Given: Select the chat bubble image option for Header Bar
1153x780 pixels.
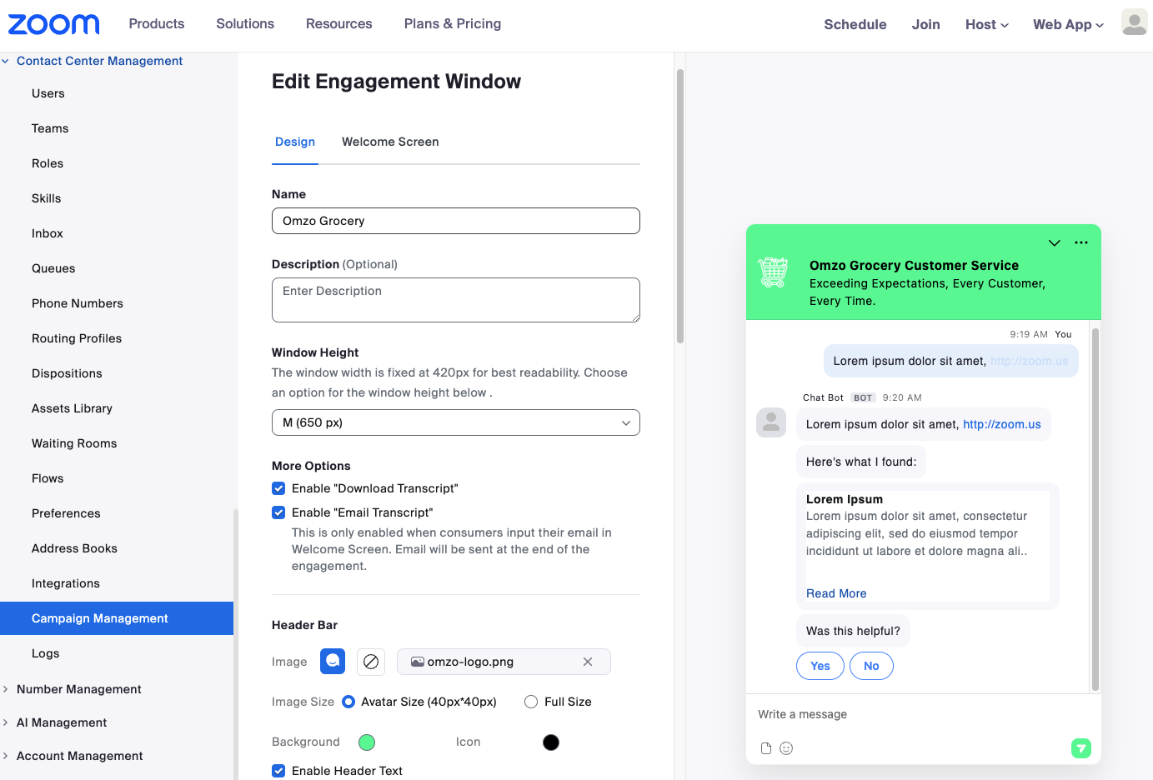Looking at the screenshot, I should (332, 662).
